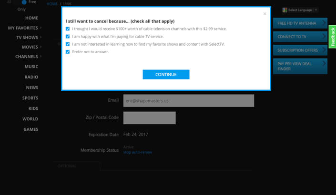The height and width of the screenshot is (195, 336).
Task: Open the green feedback tab
Action: [332, 37]
